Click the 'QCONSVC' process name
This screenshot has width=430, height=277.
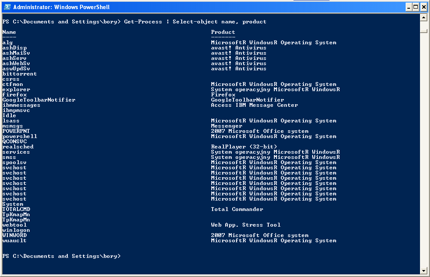tap(14, 142)
